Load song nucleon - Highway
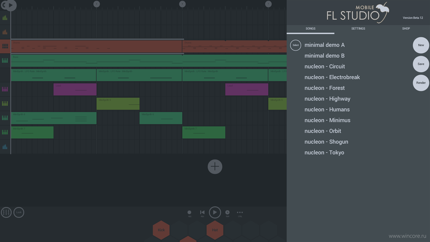430x242 pixels. 327,99
